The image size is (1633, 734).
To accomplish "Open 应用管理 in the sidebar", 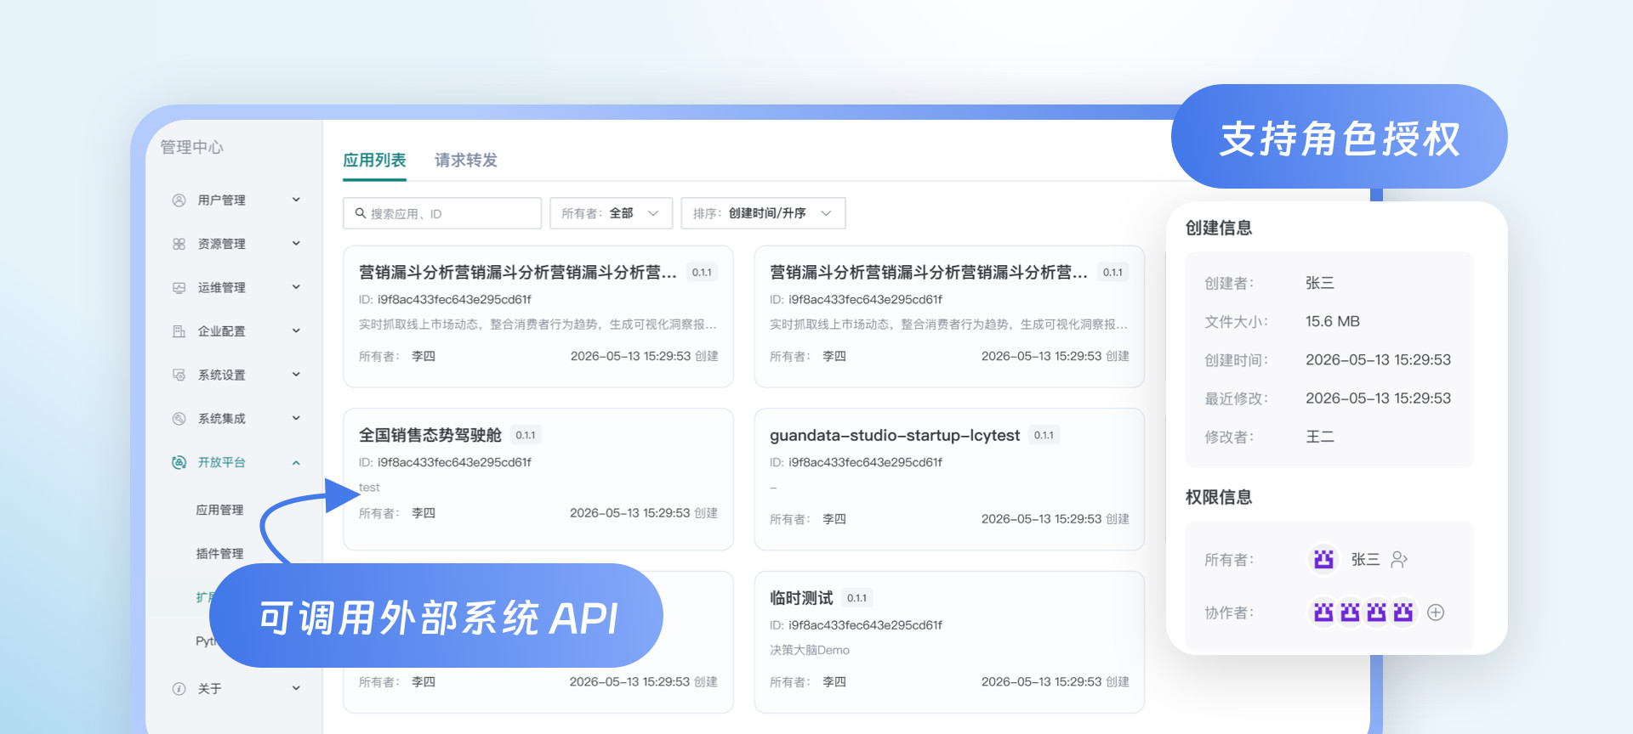I will pyautogui.click(x=219, y=510).
